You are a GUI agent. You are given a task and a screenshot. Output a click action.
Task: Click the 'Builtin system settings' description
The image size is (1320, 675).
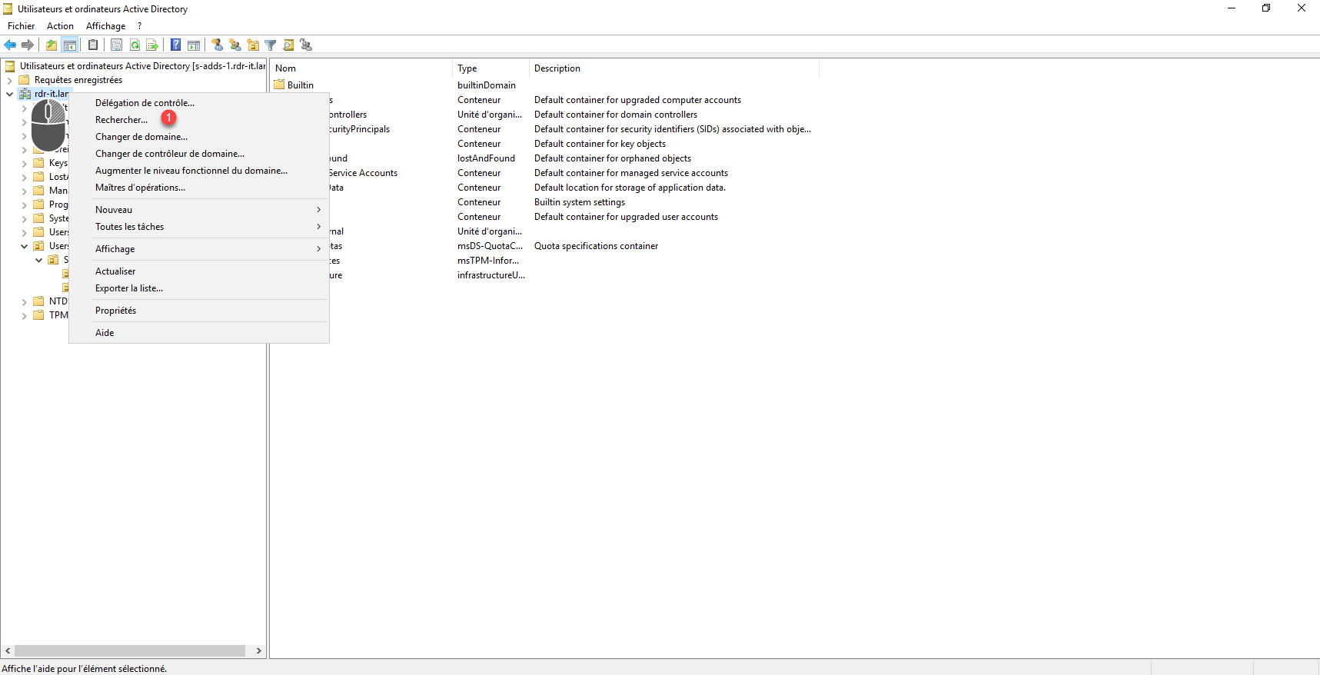580,202
